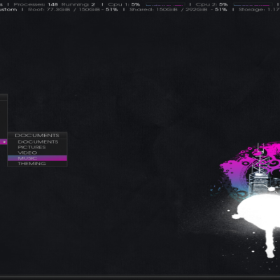
Task: Click the 'Storage:' status entry
Action: tap(259, 10)
